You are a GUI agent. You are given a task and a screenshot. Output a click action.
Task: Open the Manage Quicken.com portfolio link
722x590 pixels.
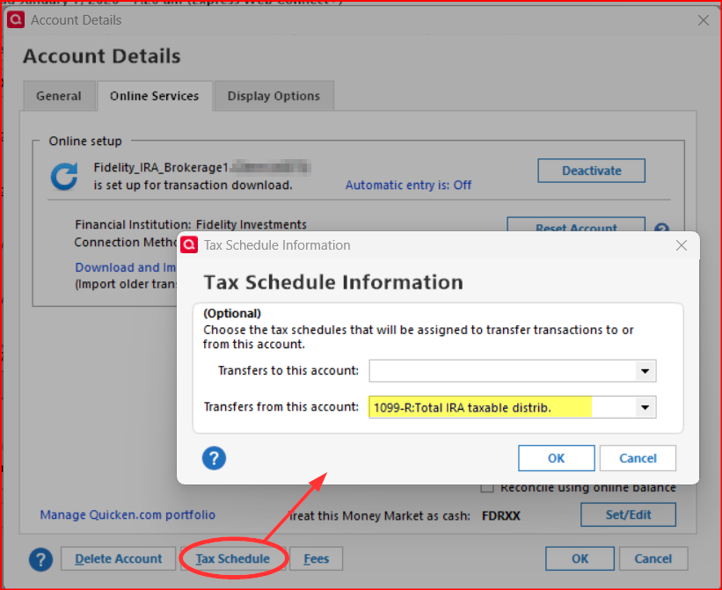(x=128, y=514)
